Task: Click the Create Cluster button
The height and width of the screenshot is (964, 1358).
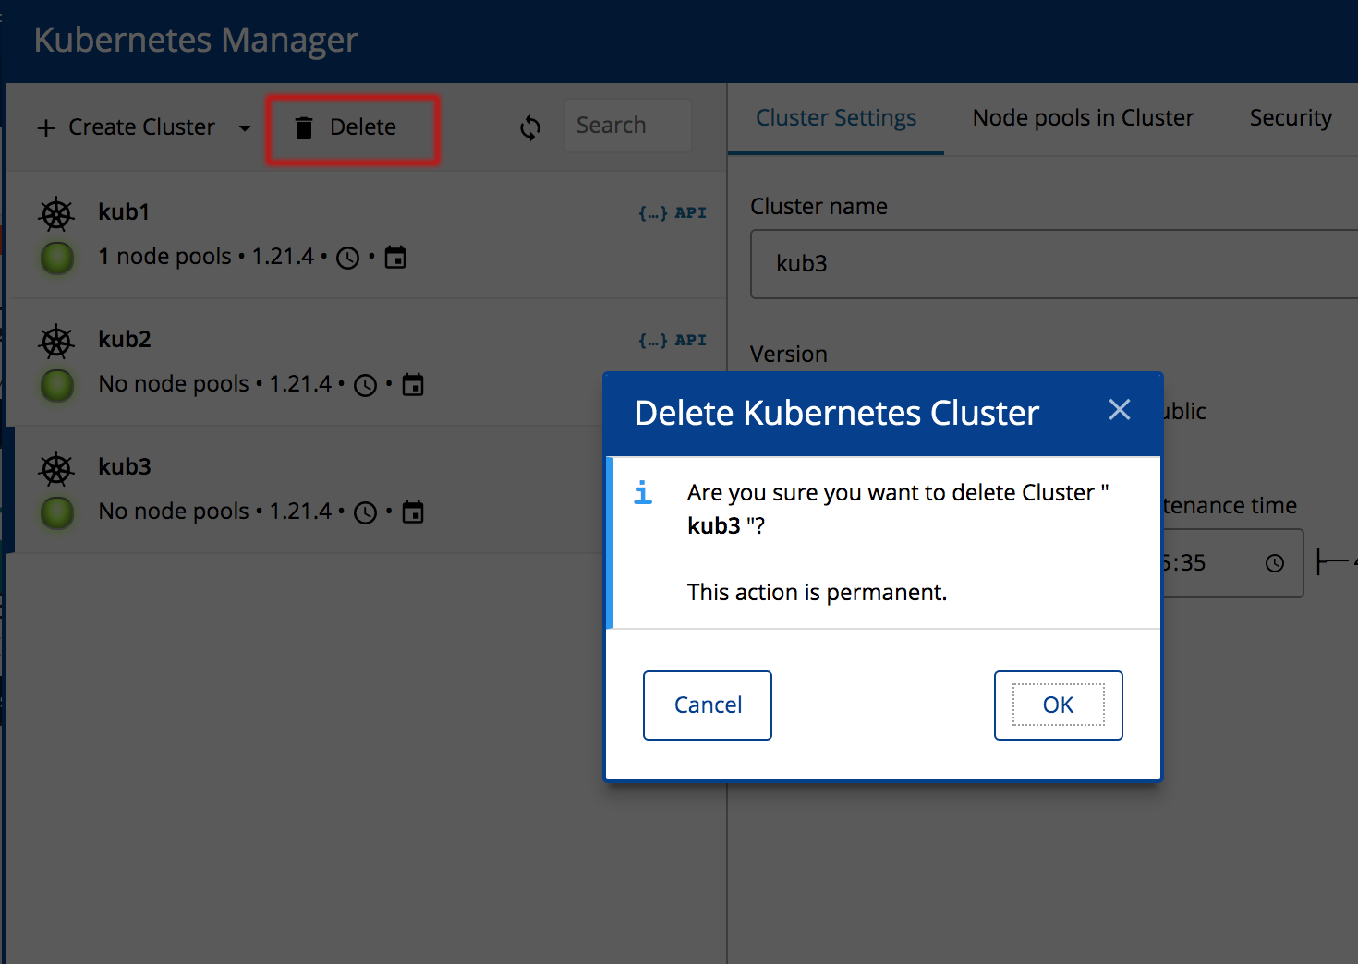Action: 127,127
